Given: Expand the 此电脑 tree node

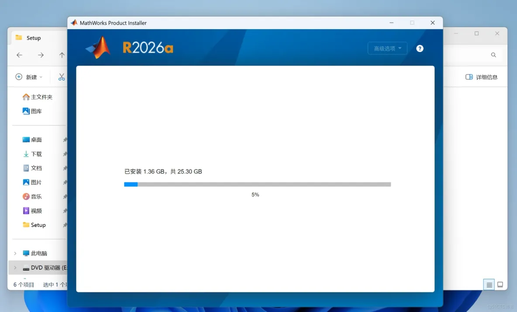Looking at the screenshot, I should (x=15, y=254).
